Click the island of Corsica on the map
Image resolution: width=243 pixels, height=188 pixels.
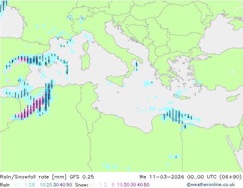point(86,47)
